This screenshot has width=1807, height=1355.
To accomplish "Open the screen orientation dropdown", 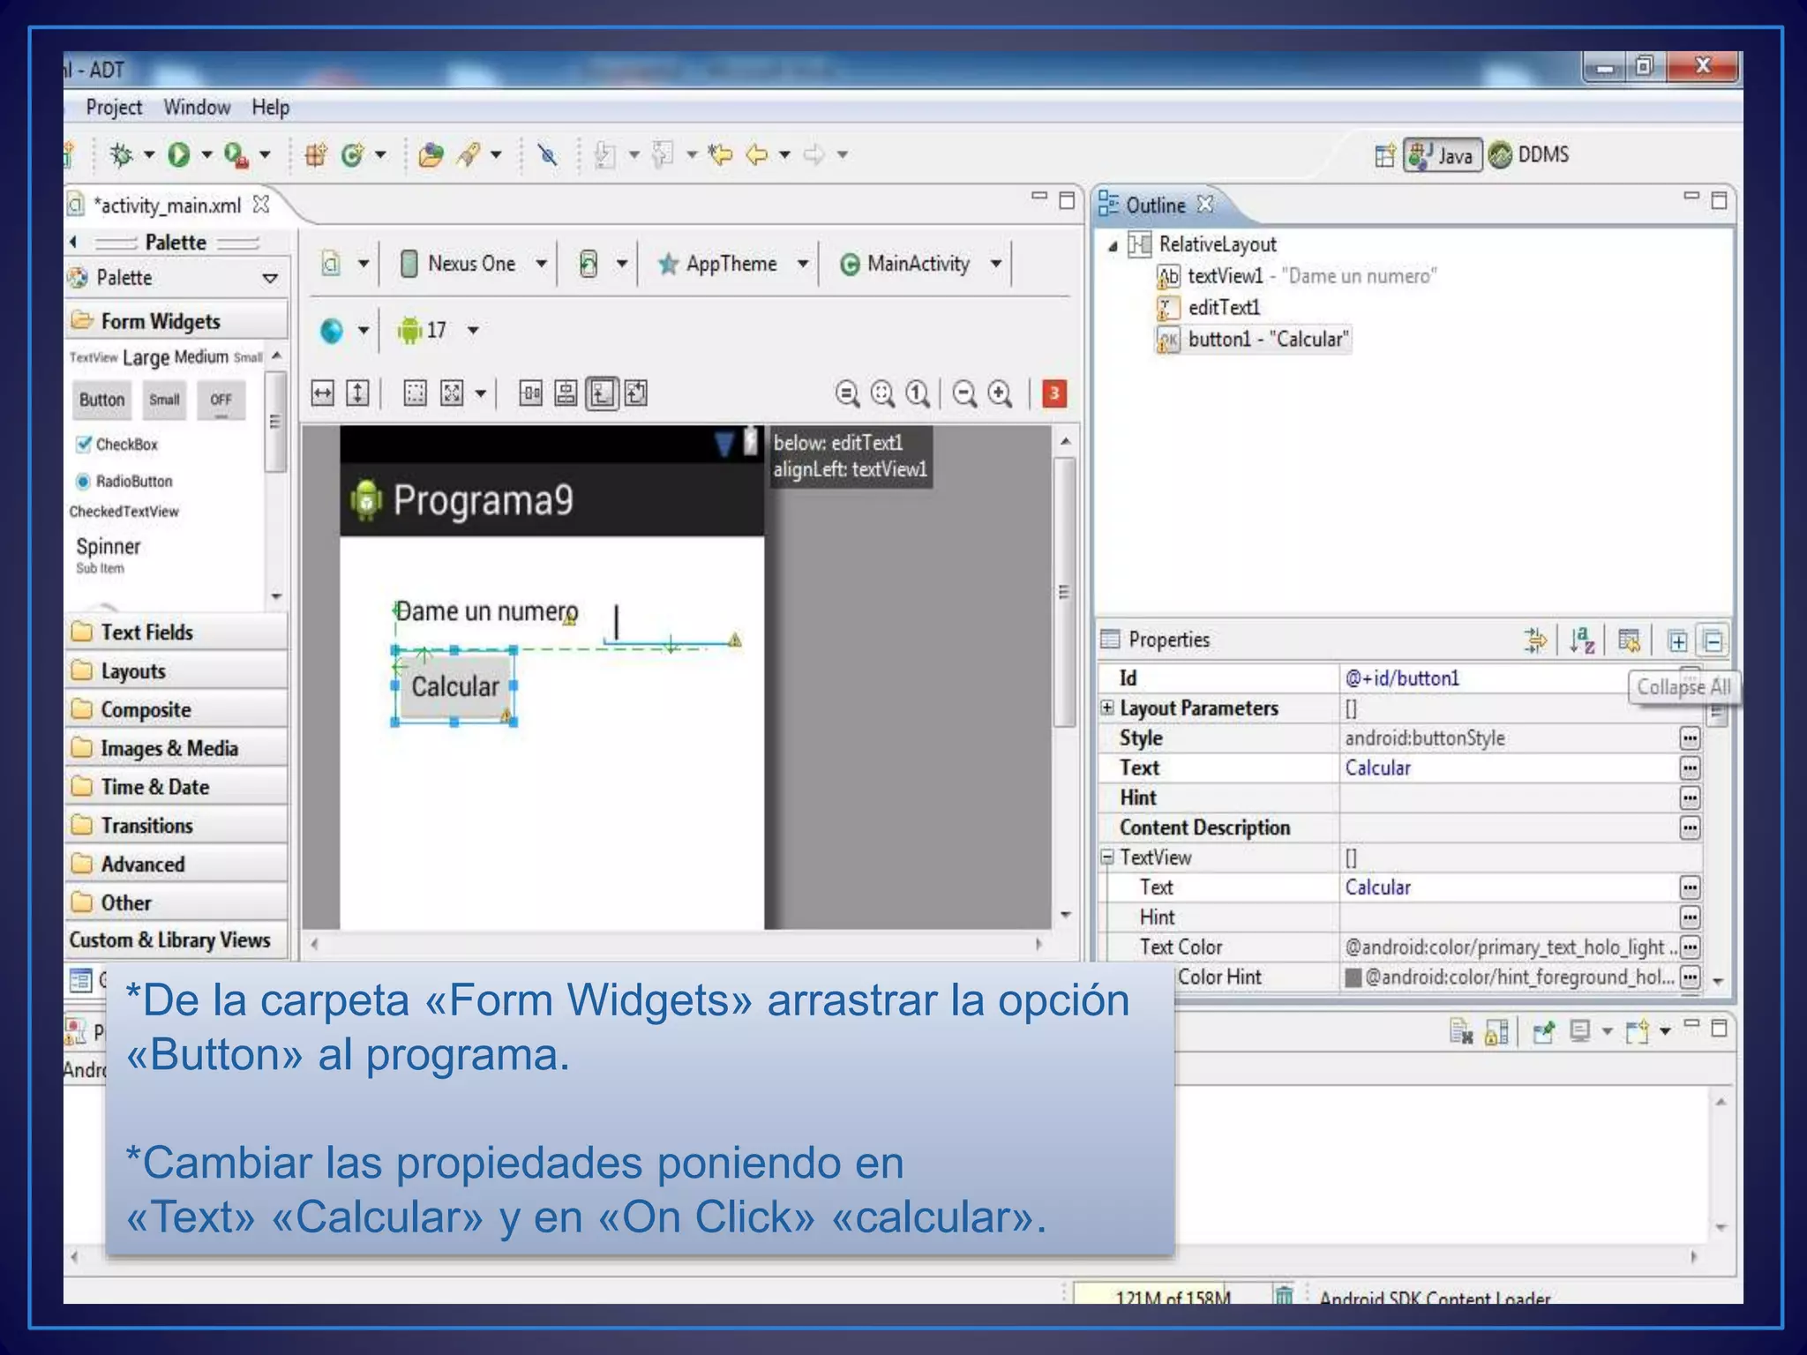I will 622,264.
